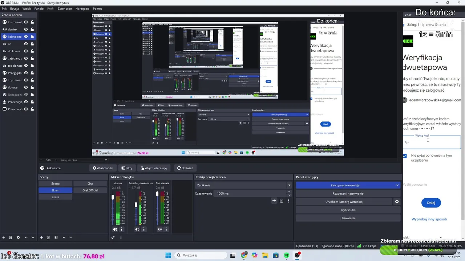
Task: Move selected source up with arrow
Action: 26,237
